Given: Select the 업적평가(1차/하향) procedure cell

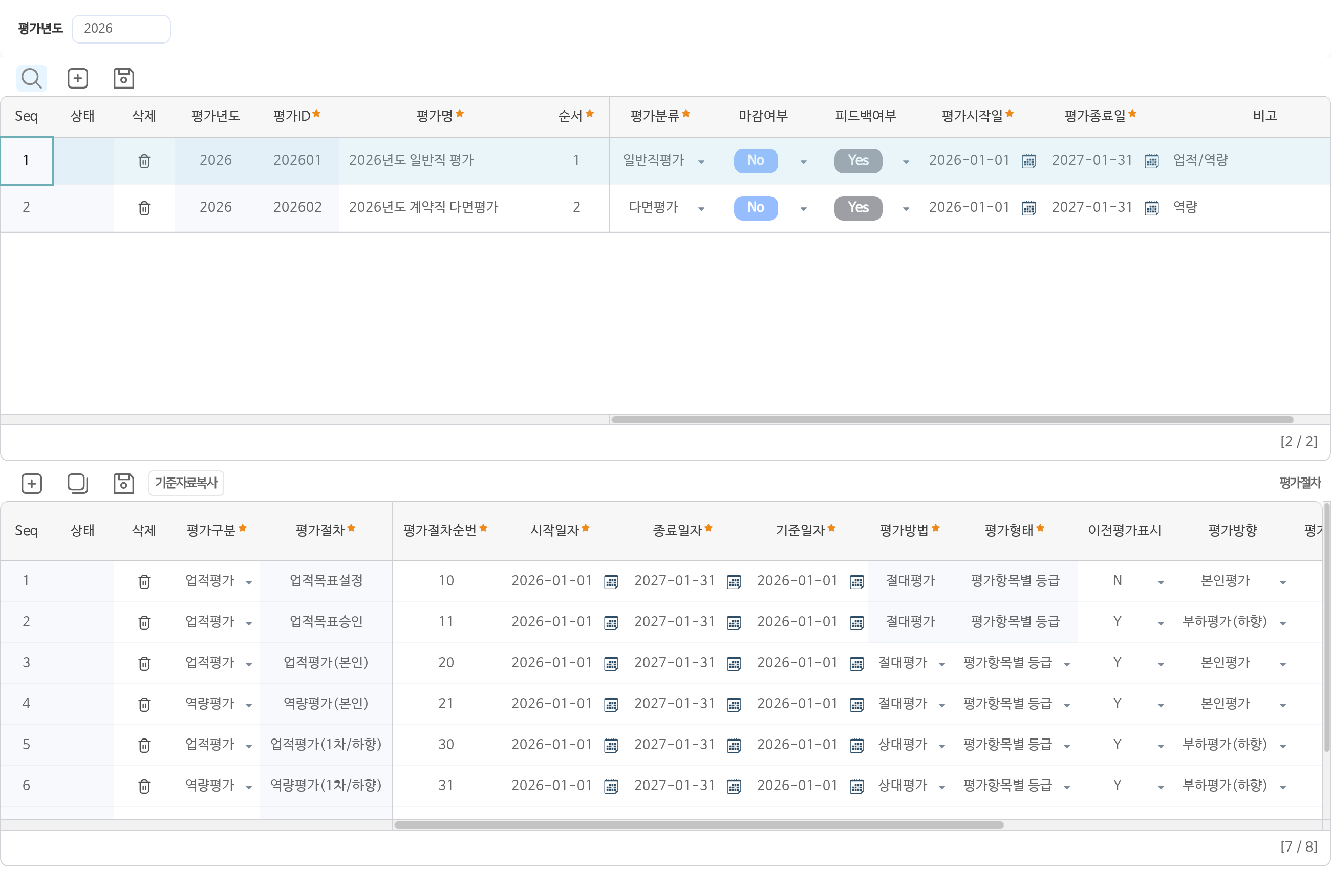Looking at the screenshot, I should [326, 745].
